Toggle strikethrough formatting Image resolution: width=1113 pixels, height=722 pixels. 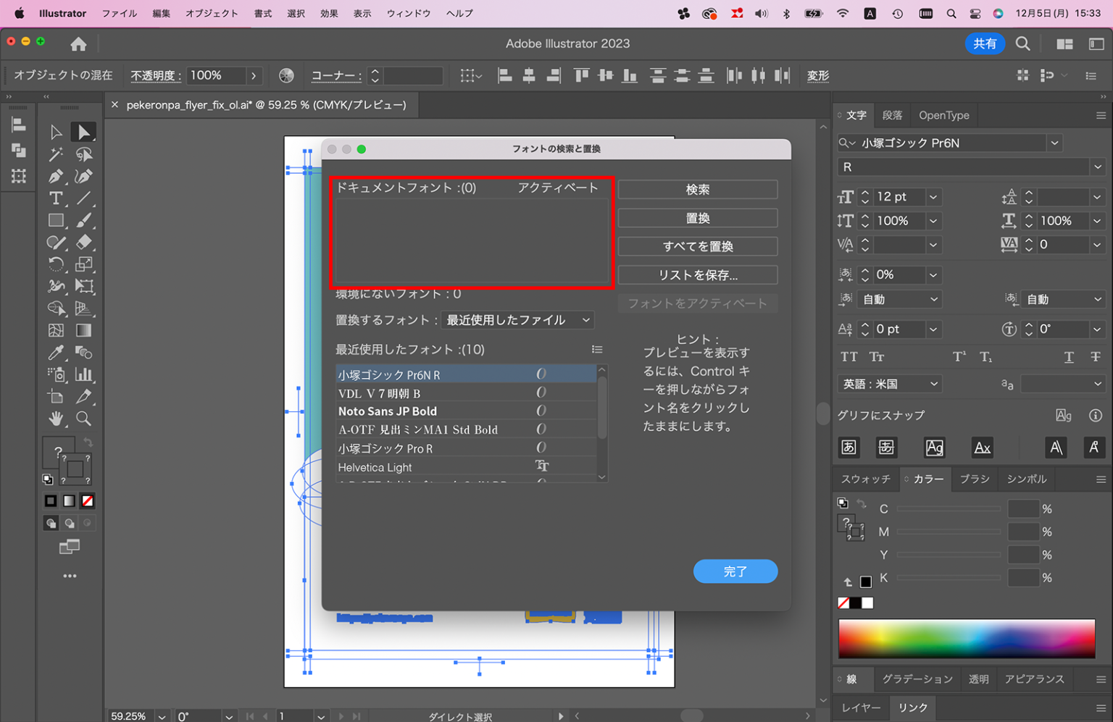click(1096, 356)
